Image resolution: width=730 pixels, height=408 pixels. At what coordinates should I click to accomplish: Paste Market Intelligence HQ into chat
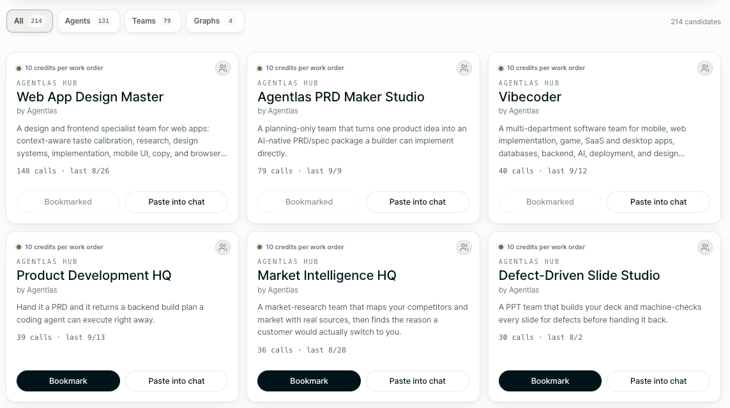point(418,381)
